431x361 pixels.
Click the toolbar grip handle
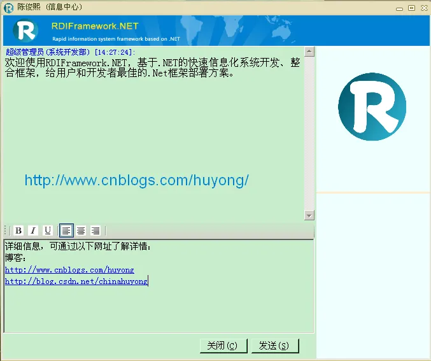click(x=5, y=230)
